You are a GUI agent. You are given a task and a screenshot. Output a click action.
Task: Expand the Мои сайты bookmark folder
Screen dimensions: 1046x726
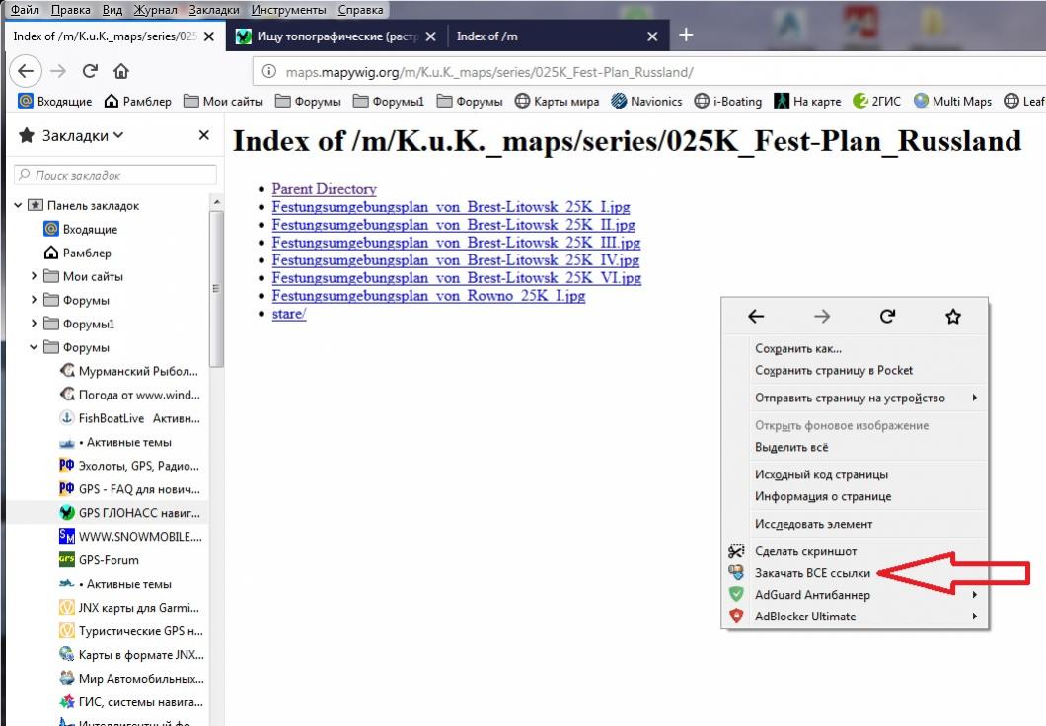[x=36, y=277]
